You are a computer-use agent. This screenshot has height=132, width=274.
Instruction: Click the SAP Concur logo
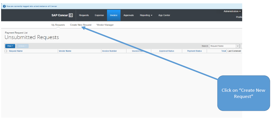62,15
